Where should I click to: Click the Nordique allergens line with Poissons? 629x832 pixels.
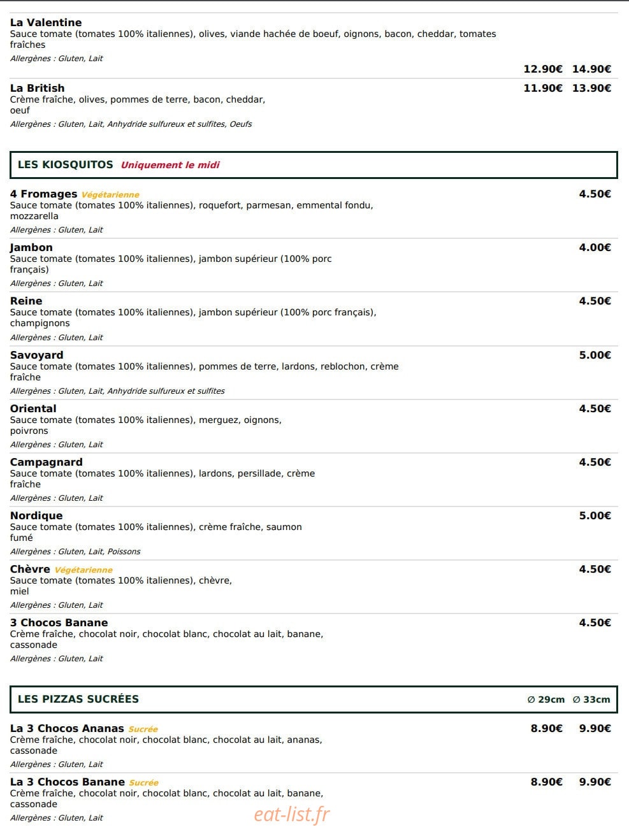point(75,552)
